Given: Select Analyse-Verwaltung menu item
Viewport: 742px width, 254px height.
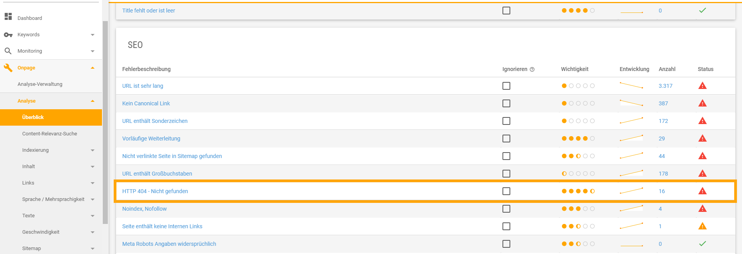Looking at the screenshot, I should (x=40, y=84).
